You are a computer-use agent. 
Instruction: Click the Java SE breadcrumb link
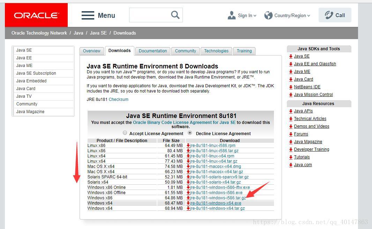(98, 33)
